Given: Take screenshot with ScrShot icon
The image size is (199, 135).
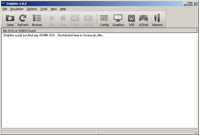Looking at the screenshot, I should pyautogui.click(x=88, y=20).
